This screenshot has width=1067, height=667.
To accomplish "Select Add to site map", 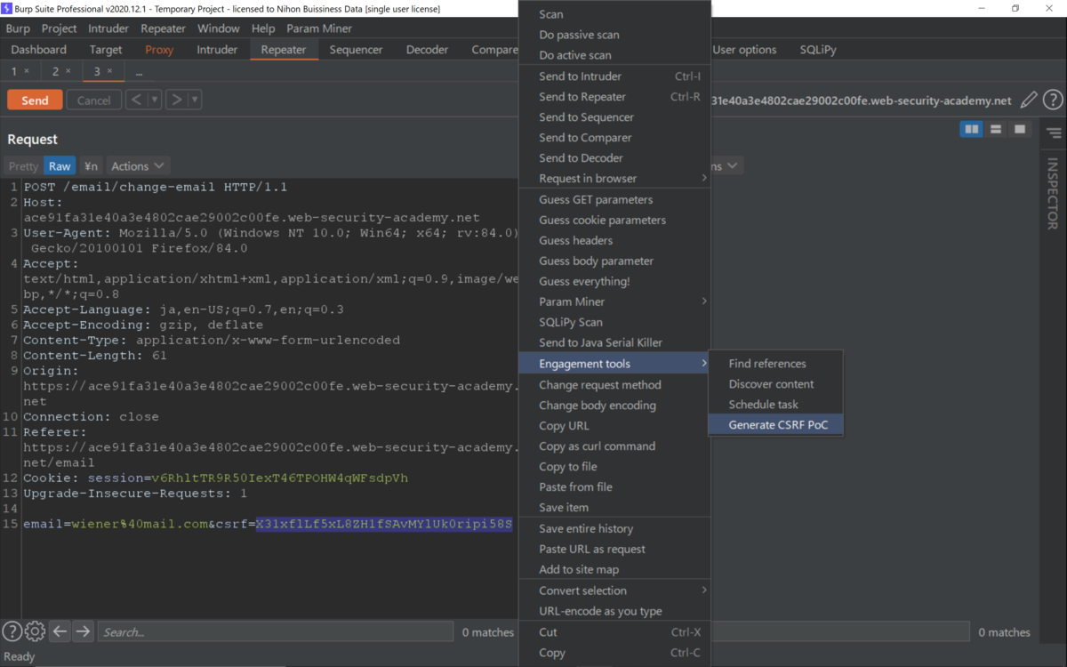I will click(x=614, y=569).
